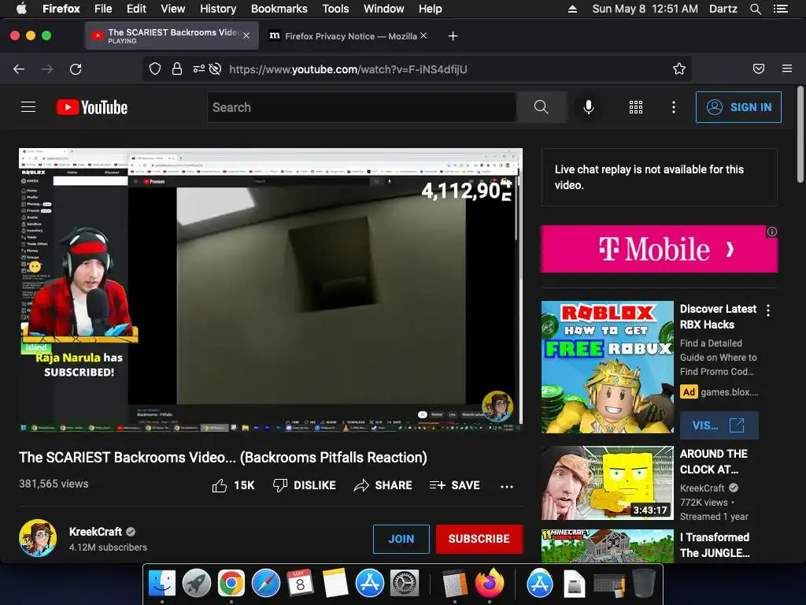Close The SCARIEST Backrooms Video tab
The height and width of the screenshot is (605, 806).
[246, 36]
